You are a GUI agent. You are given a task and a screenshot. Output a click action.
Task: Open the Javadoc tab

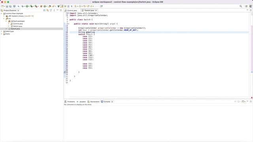coord(81,102)
